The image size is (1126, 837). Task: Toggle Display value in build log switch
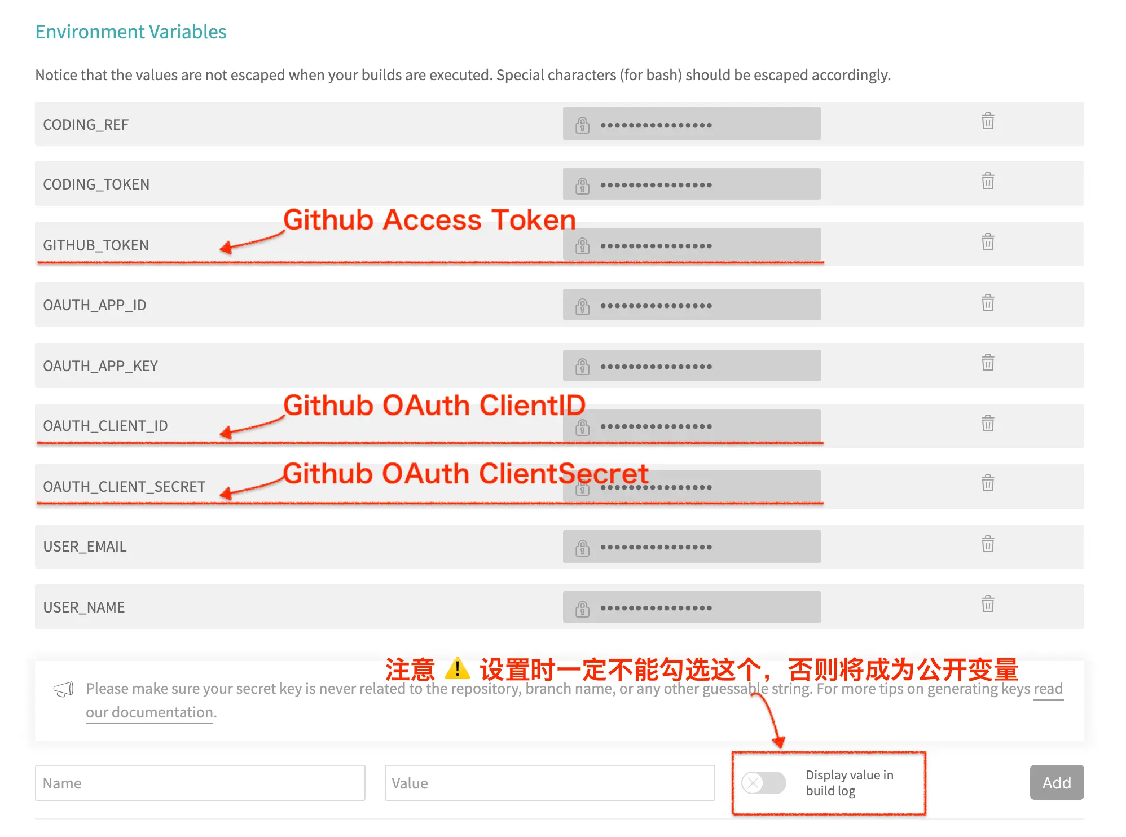763,783
